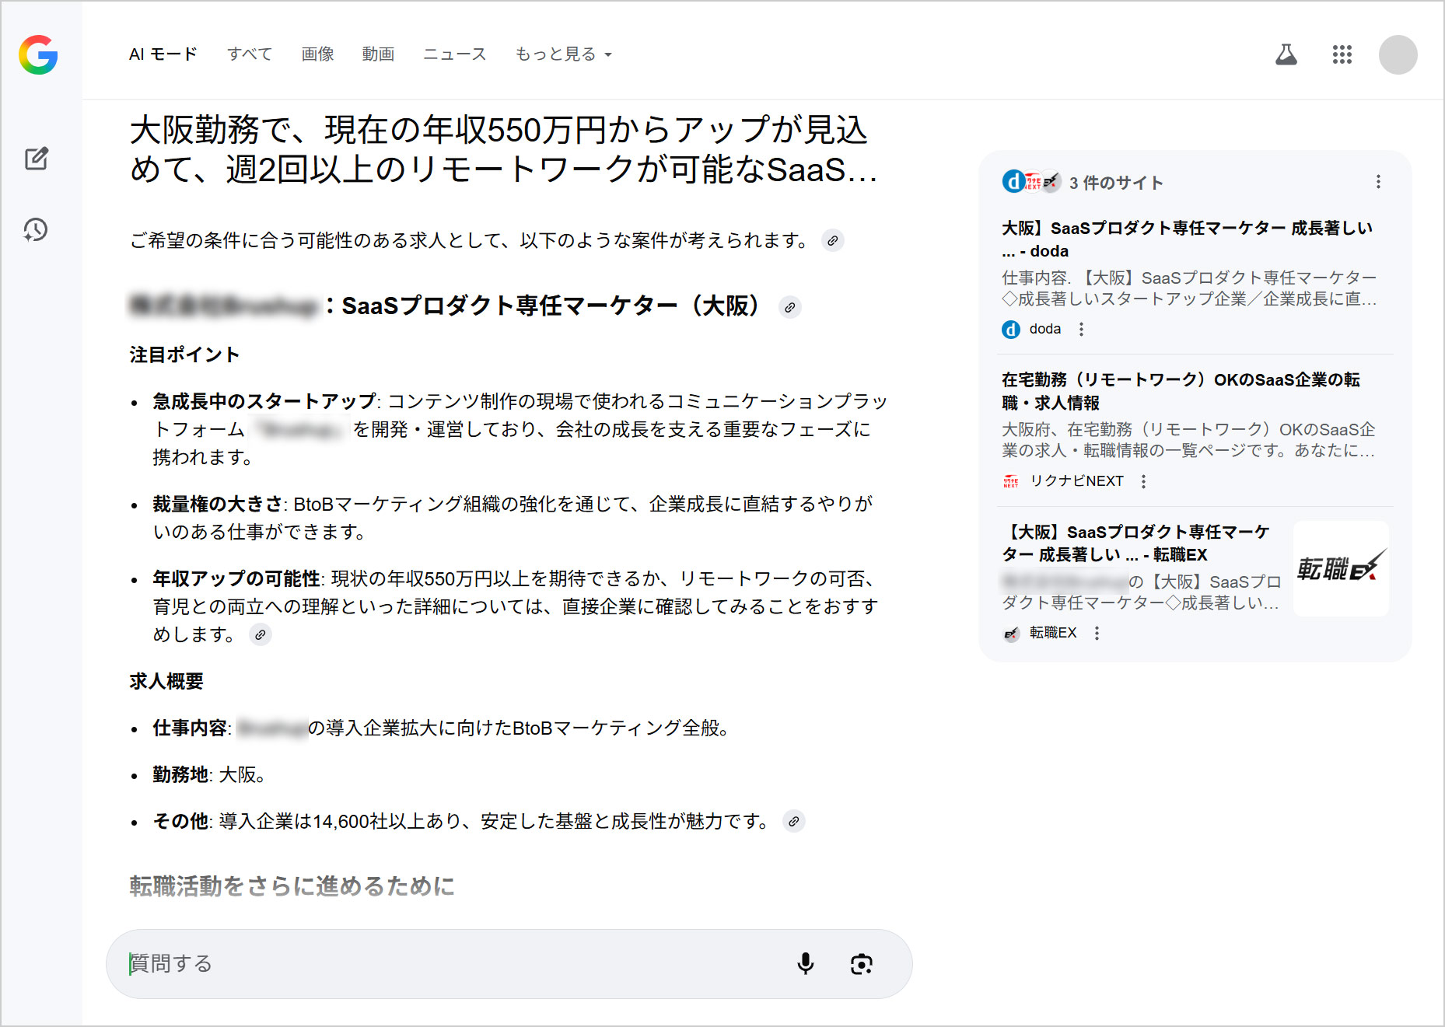Click the paperclip icon beside the intro sentence
1445x1027 pixels.
(833, 241)
